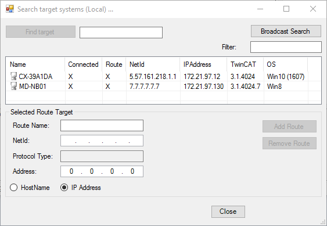Click the application icon in title bar
This screenshot has height=226, width=327.
coord(10,9)
